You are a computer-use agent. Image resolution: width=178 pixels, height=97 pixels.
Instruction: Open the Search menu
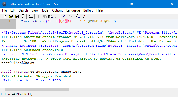tap(23, 10)
